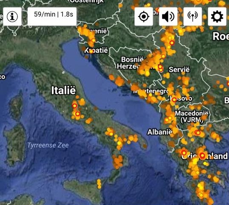Center map with the locate target icon

[144, 17]
